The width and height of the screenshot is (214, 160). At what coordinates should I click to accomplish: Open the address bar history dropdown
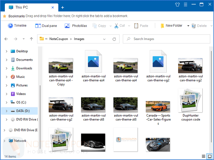[104, 39]
